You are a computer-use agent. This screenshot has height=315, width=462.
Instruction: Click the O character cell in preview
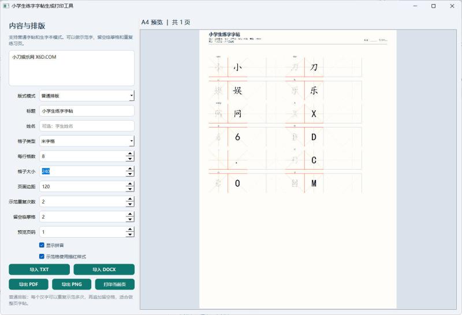click(x=237, y=183)
